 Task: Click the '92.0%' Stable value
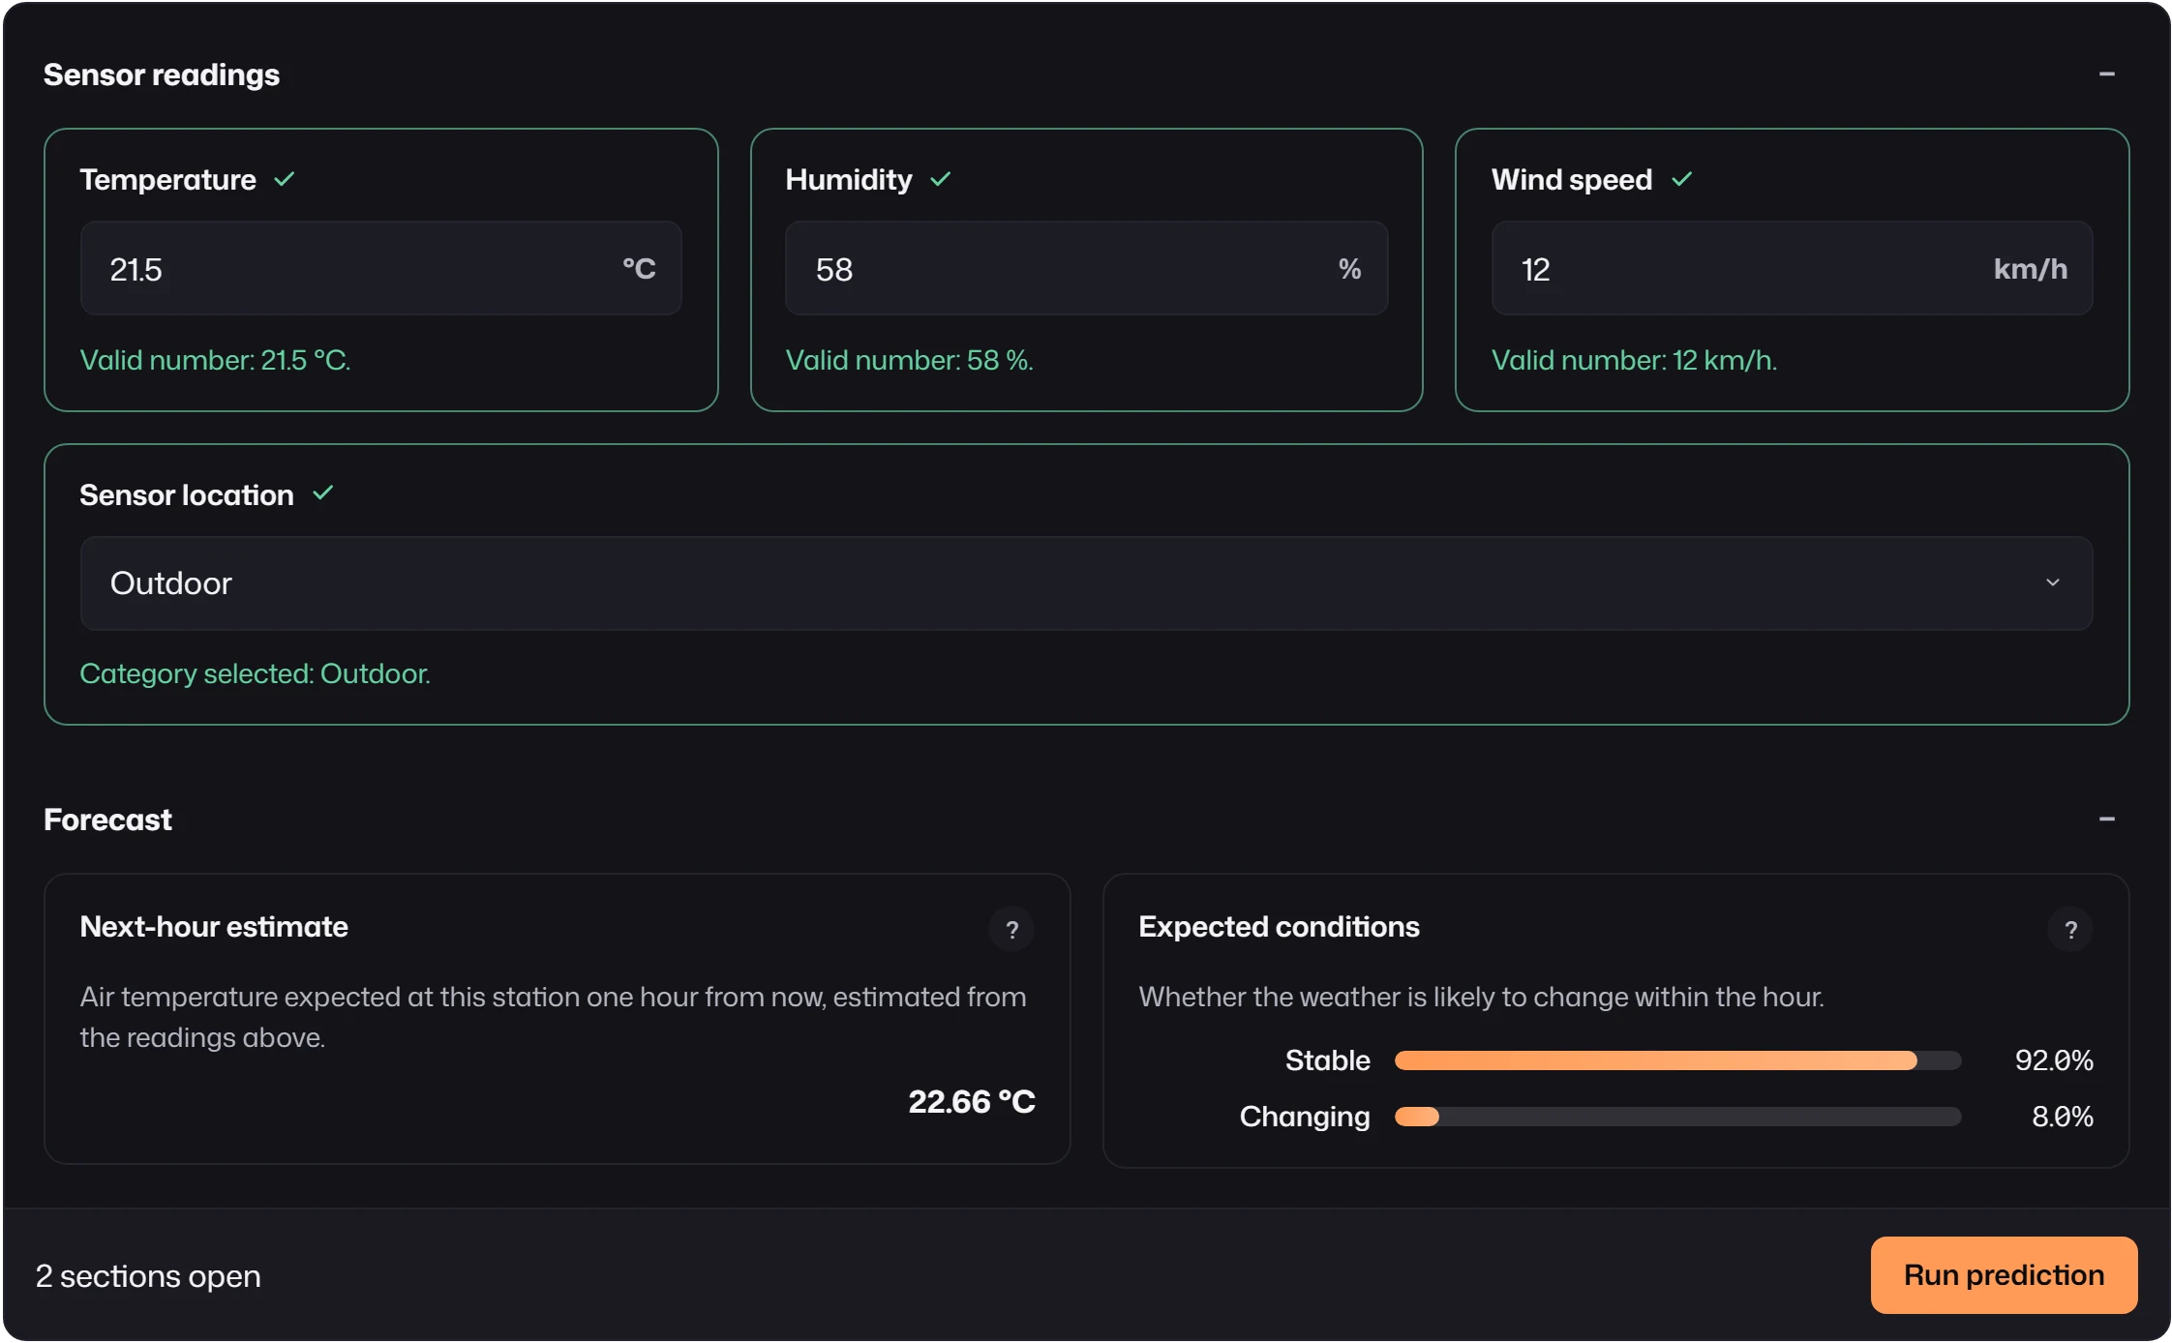(x=2054, y=1060)
